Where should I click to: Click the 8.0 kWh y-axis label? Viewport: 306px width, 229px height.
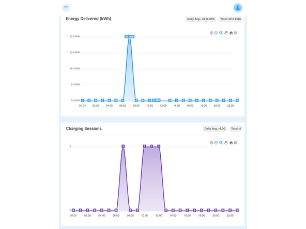tap(75, 85)
